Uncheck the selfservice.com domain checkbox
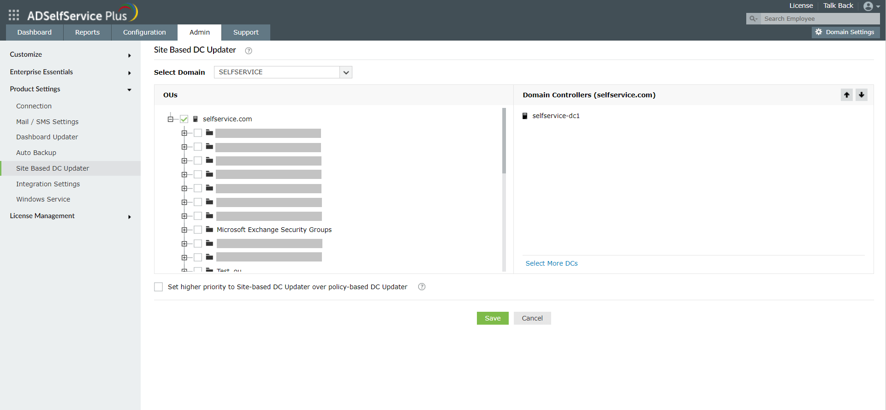886x410 pixels. coord(184,119)
